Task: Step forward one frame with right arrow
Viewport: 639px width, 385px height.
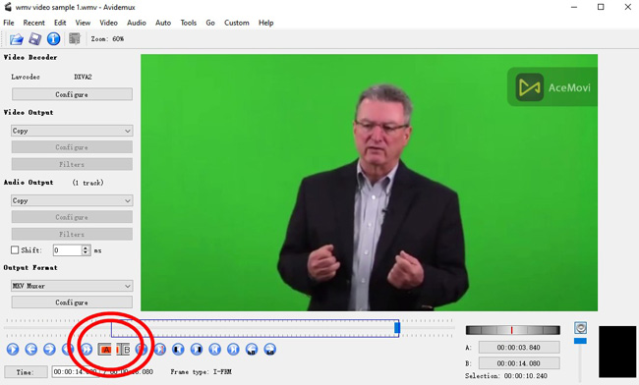Action: click(x=49, y=350)
